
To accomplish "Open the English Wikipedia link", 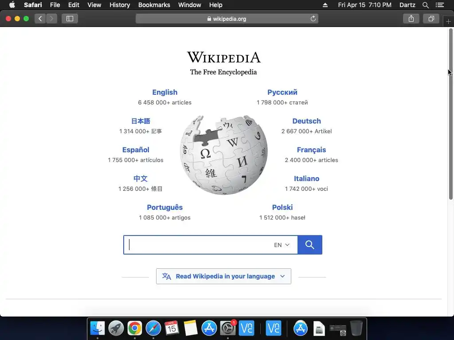I will click(165, 92).
